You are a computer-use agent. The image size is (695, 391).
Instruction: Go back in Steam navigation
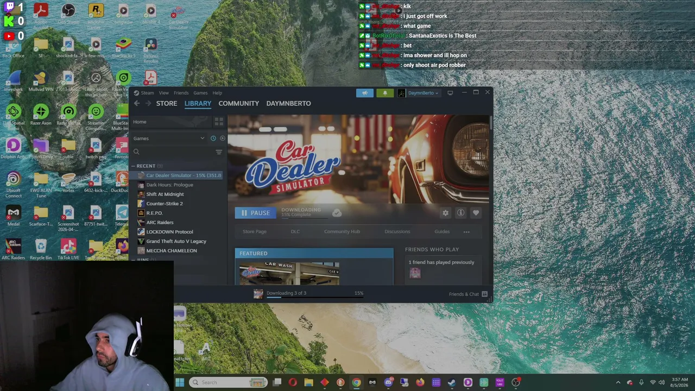pyautogui.click(x=137, y=103)
